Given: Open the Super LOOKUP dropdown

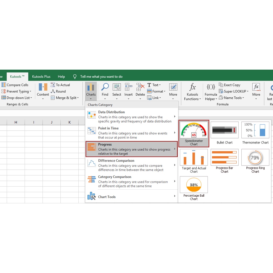Looking at the screenshot, I should pos(234,91).
